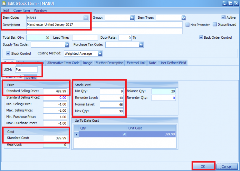
Task: Click the Standard Cost field
Action: coord(55,138)
